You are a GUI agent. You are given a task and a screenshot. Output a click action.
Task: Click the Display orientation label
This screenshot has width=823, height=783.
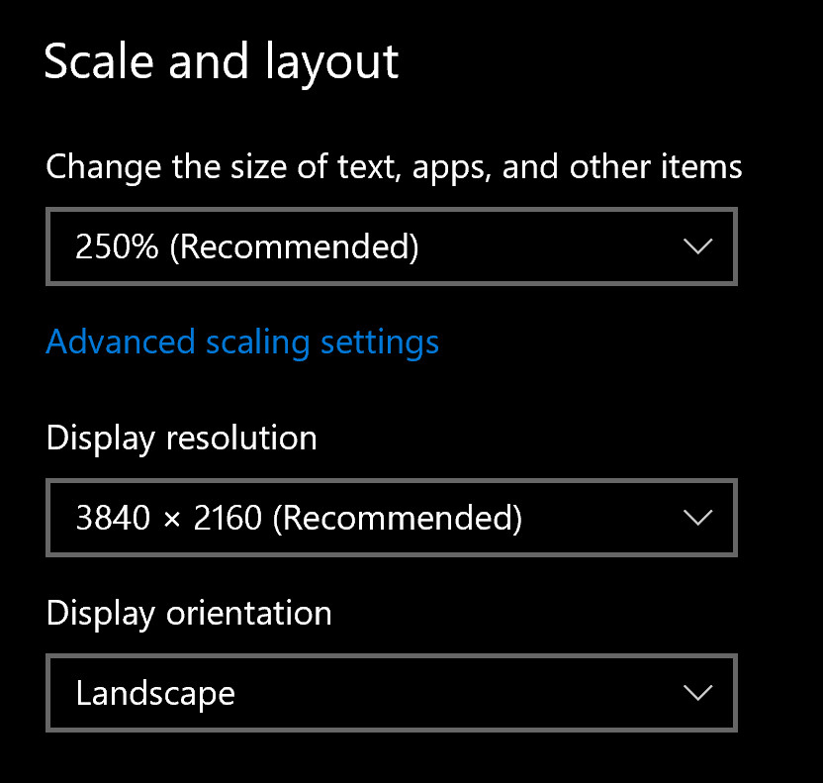(189, 613)
